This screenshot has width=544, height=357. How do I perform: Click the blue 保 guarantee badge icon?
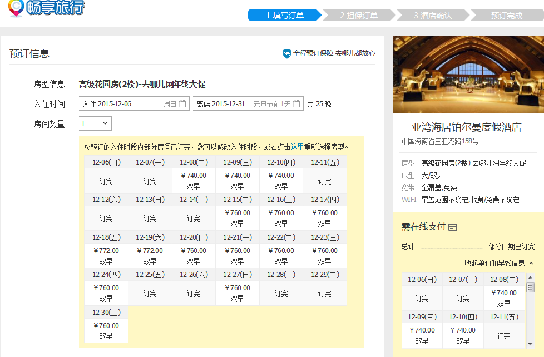coord(286,52)
